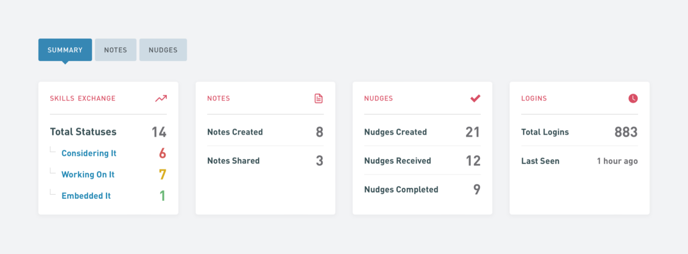
Task: Select the Notes Shared row
Action: [x=265, y=161]
